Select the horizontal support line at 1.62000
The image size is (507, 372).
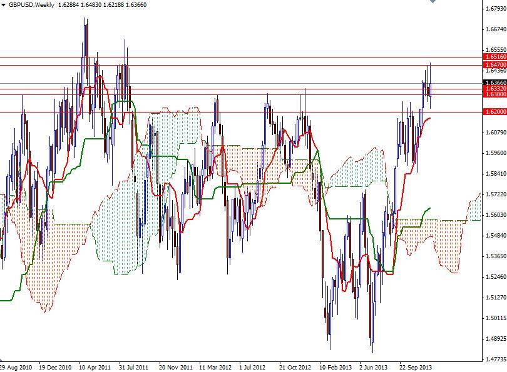tap(250, 111)
